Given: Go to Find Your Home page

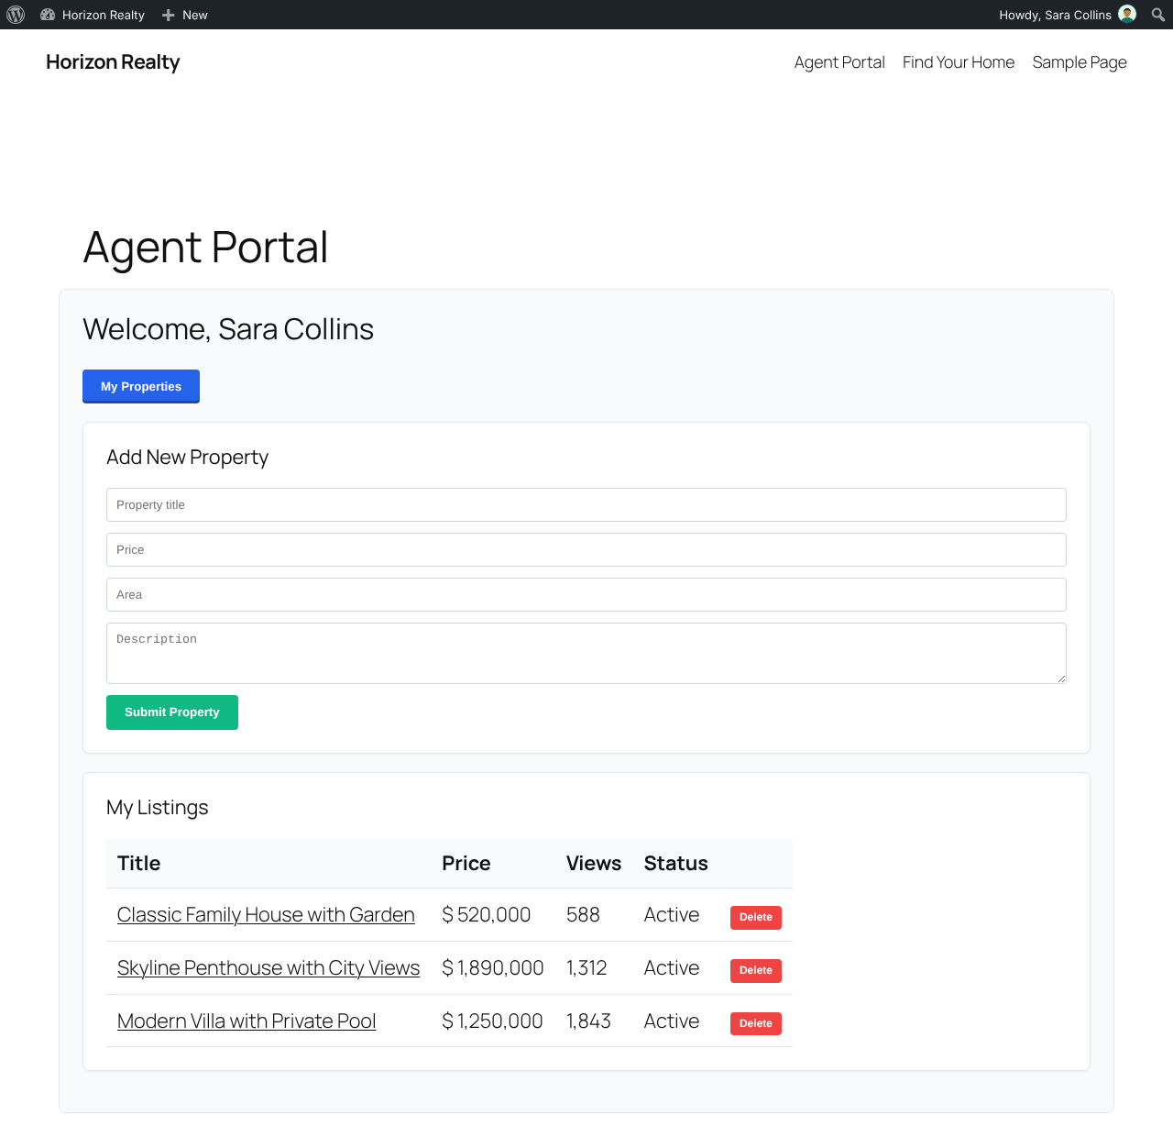Looking at the screenshot, I should (x=959, y=62).
